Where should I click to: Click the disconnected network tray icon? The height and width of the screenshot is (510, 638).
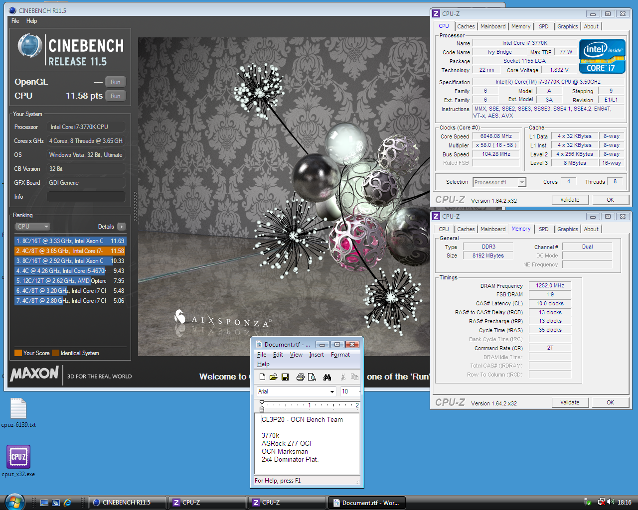(601, 503)
